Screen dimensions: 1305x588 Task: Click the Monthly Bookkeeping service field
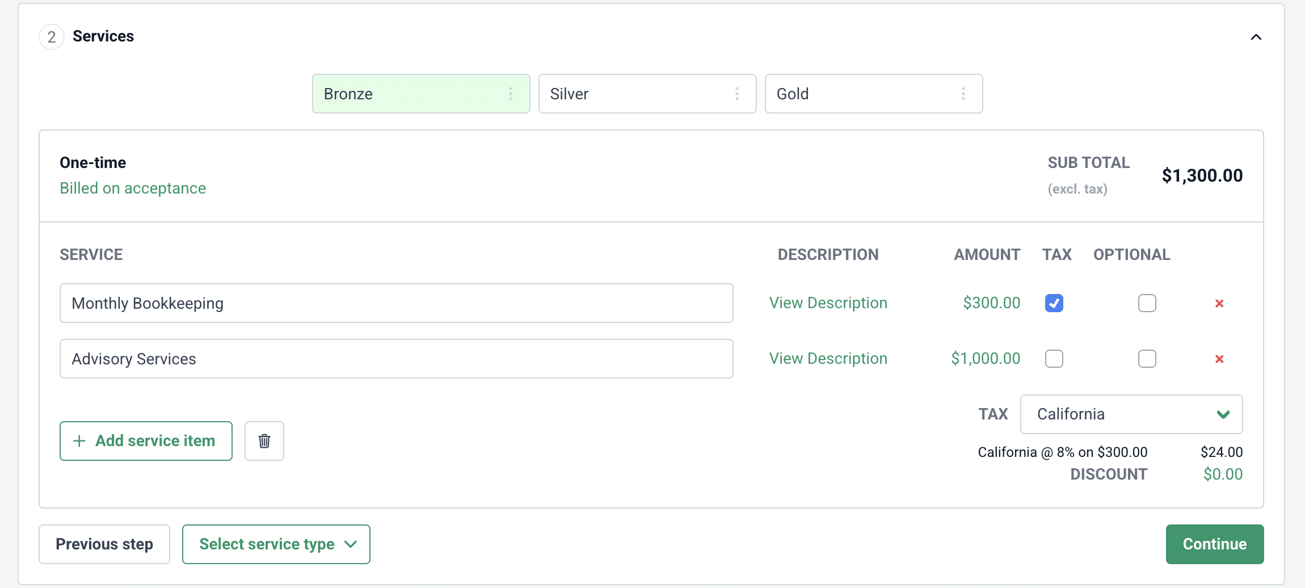click(396, 303)
